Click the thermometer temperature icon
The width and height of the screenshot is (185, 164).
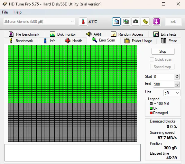(83, 22)
